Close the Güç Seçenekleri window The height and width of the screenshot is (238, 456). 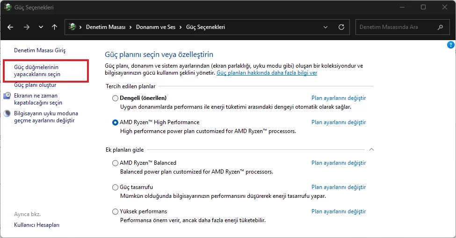tap(445, 7)
